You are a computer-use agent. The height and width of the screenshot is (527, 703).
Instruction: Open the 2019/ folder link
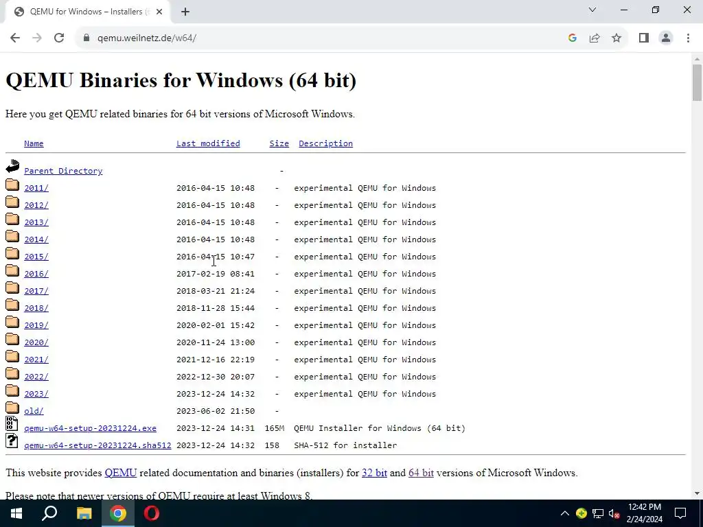[x=36, y=325]
